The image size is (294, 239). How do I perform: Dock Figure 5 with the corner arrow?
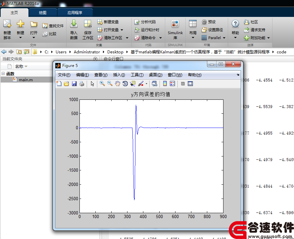click(238, 75)
